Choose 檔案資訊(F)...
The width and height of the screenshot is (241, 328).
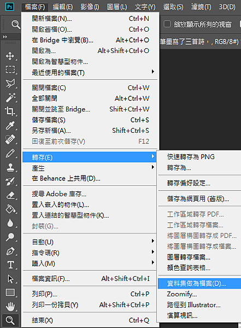(90, 279)
